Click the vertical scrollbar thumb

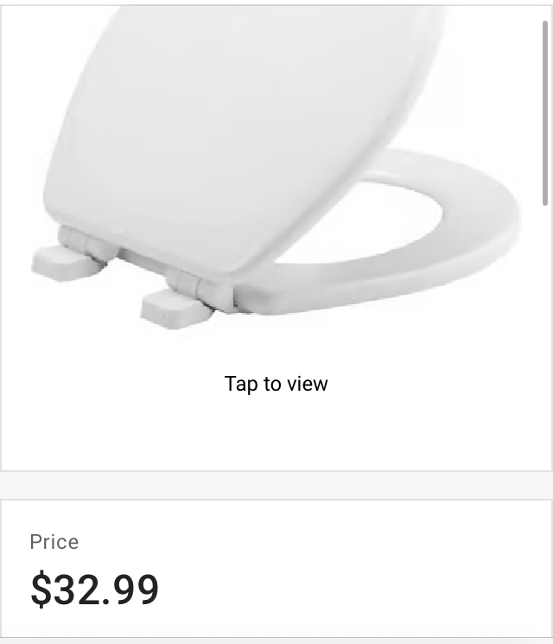click(545, 113)
